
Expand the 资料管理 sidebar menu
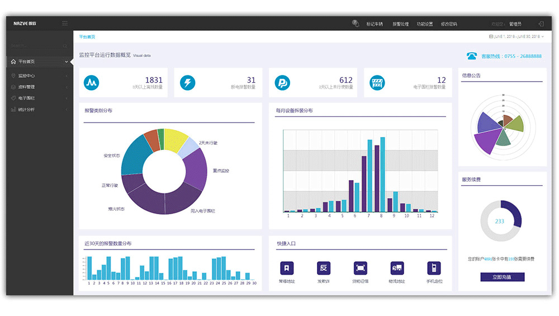point(39,87)
